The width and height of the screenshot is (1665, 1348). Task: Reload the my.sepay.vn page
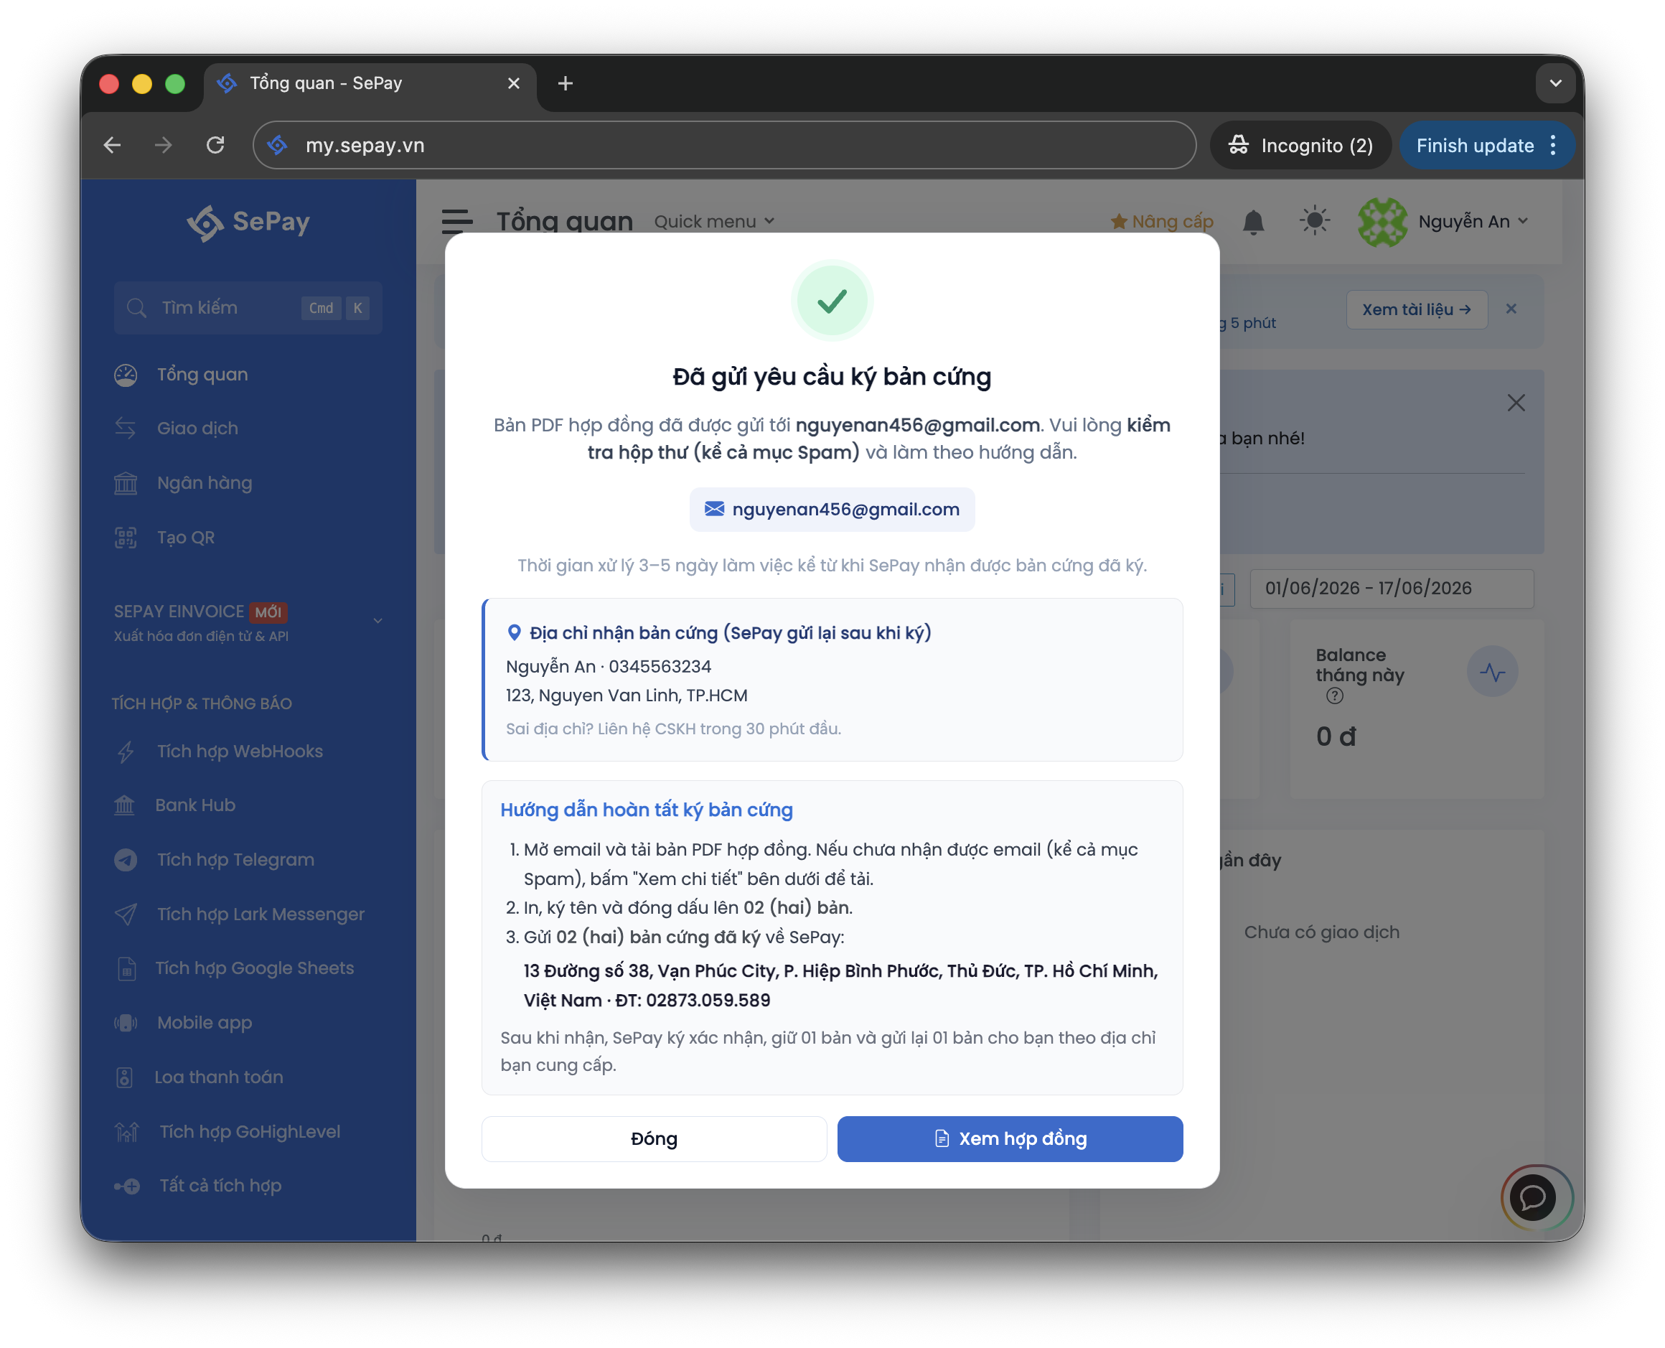(215, 145)
